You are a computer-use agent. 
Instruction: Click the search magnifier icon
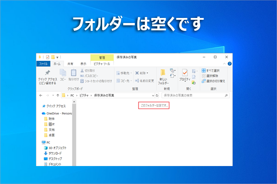(x=226, y=95)
